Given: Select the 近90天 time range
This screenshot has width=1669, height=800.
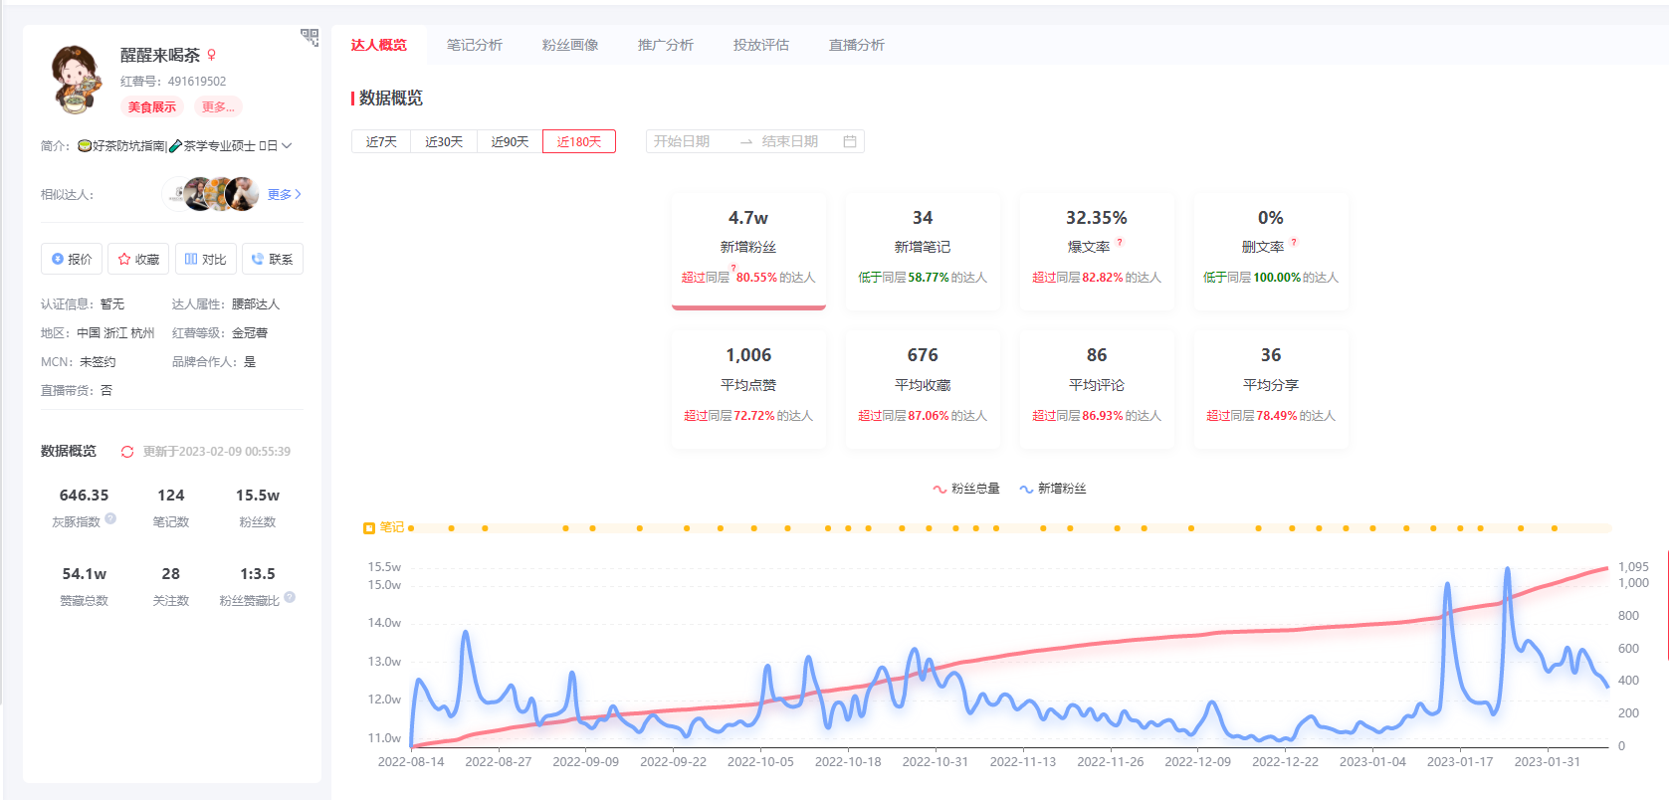Looking at the screenshot, I should [x=510, y=141].
